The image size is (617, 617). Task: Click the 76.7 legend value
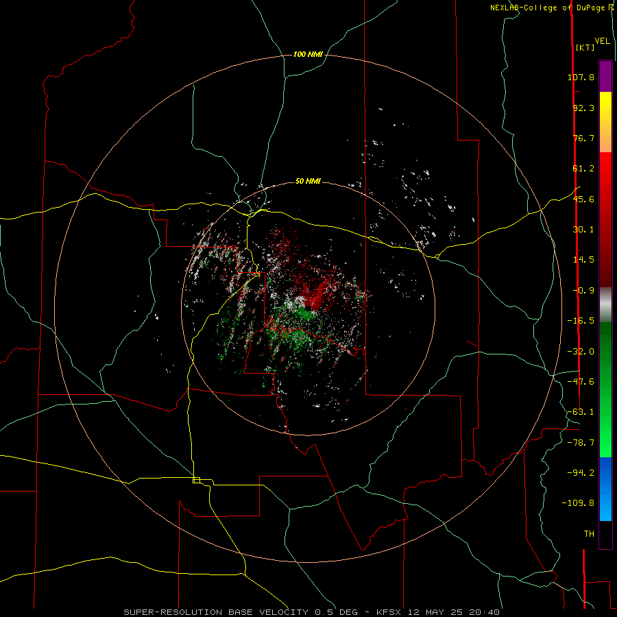583,138
